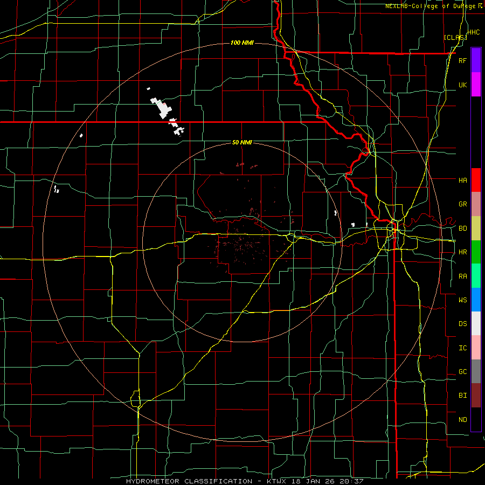Click the WS blue legend color block

[476, 300]
